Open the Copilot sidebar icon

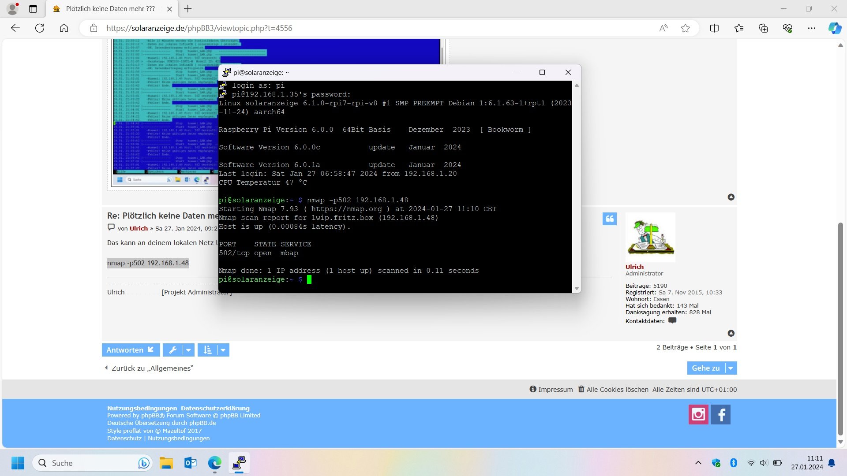click(834, 28)
